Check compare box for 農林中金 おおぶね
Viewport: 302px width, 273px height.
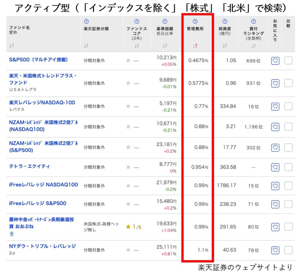288,227
